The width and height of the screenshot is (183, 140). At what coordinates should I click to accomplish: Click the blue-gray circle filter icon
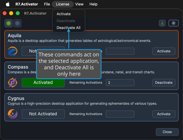pyautogui.click(x=17, y=23)
